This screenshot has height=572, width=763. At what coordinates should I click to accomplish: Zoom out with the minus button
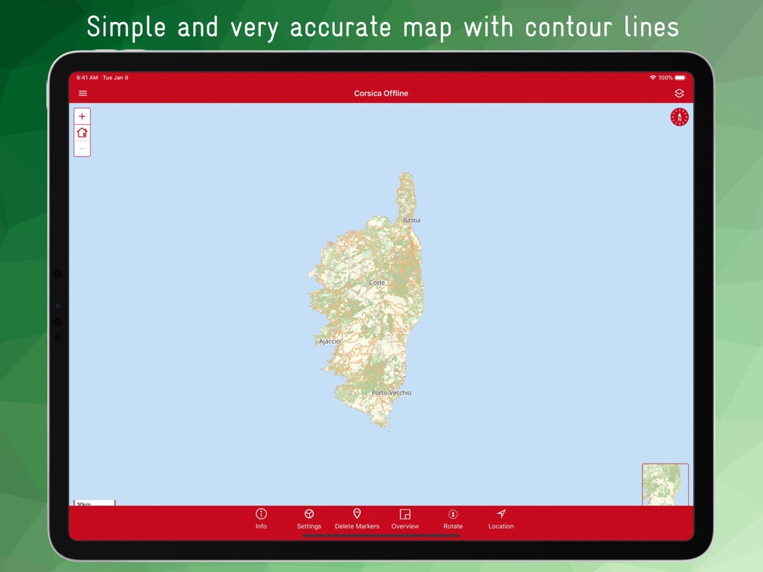[82, 149]
